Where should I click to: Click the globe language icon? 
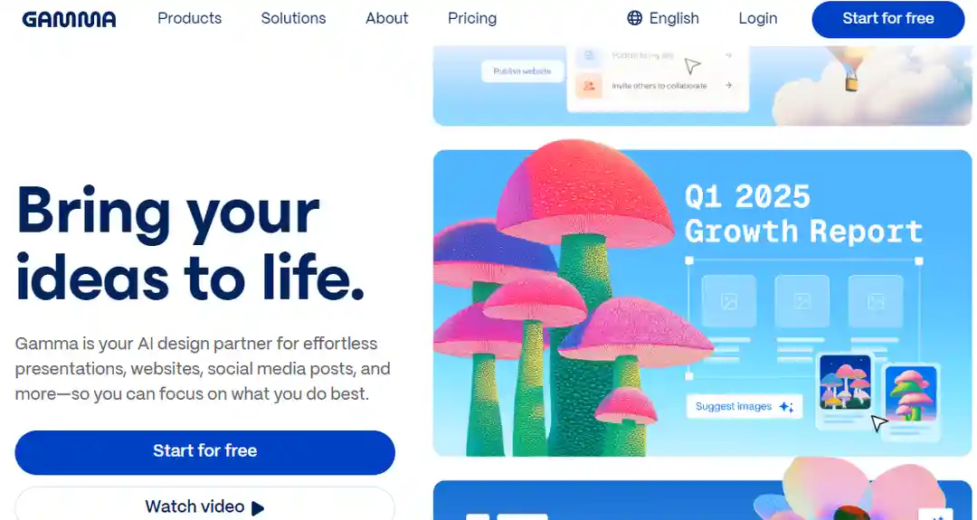click(x=634, y=18)
